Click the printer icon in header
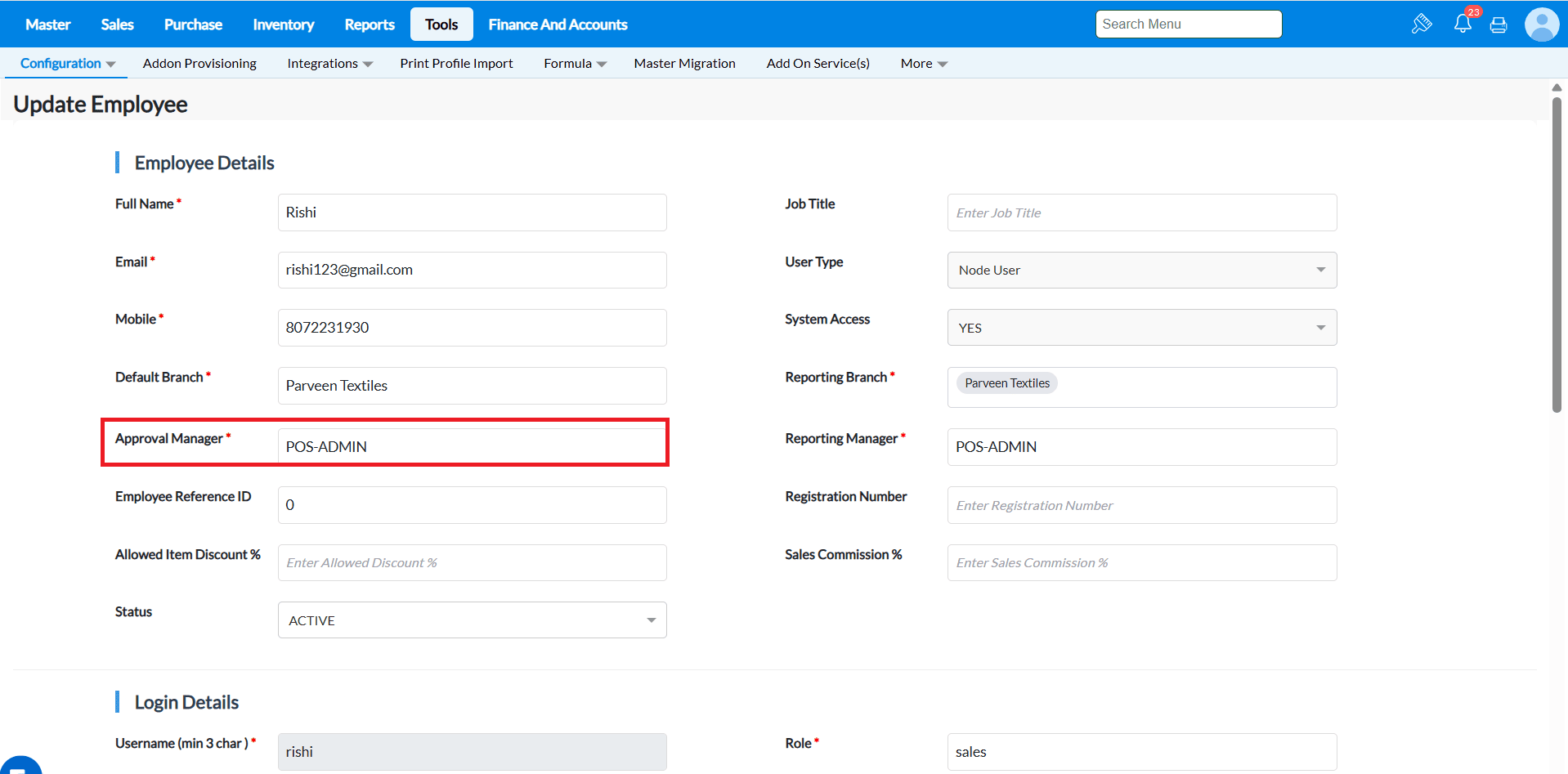1568x774 pixels. pos(1499,25)
